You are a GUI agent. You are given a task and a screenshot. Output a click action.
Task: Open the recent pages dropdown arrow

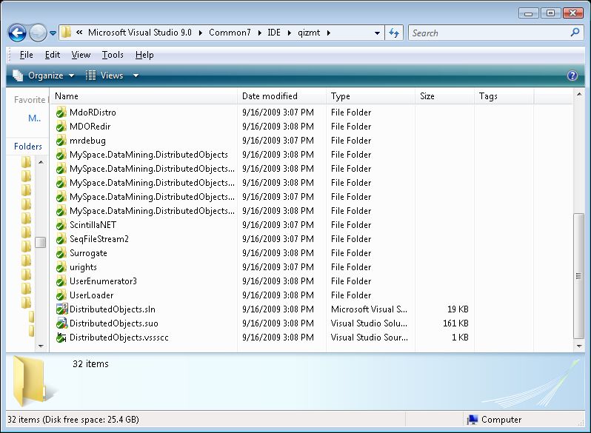(53, 33)
